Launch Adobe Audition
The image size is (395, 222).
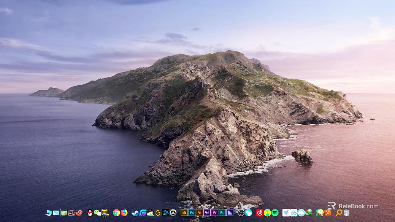pyautogui.click(x=222, y=212)
